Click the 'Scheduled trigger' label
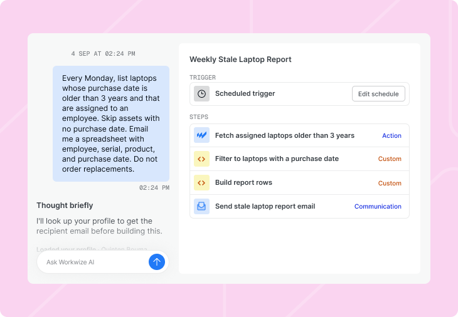The image size is (458, 317). pyautogui.click(x=245, y=93)
